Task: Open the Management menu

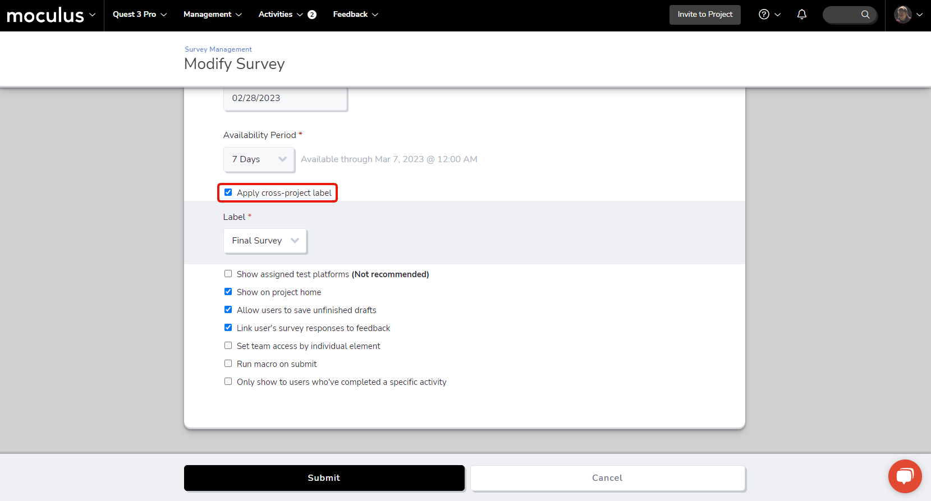Action: point(213,15)
